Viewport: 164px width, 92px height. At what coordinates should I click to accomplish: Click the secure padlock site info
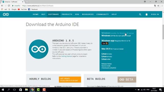tap(13, 6)
